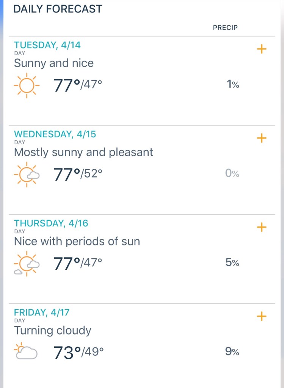Open the Tuesday, 4/14 date heading
This screenshot has height=388, width=284.
point(47,45)
